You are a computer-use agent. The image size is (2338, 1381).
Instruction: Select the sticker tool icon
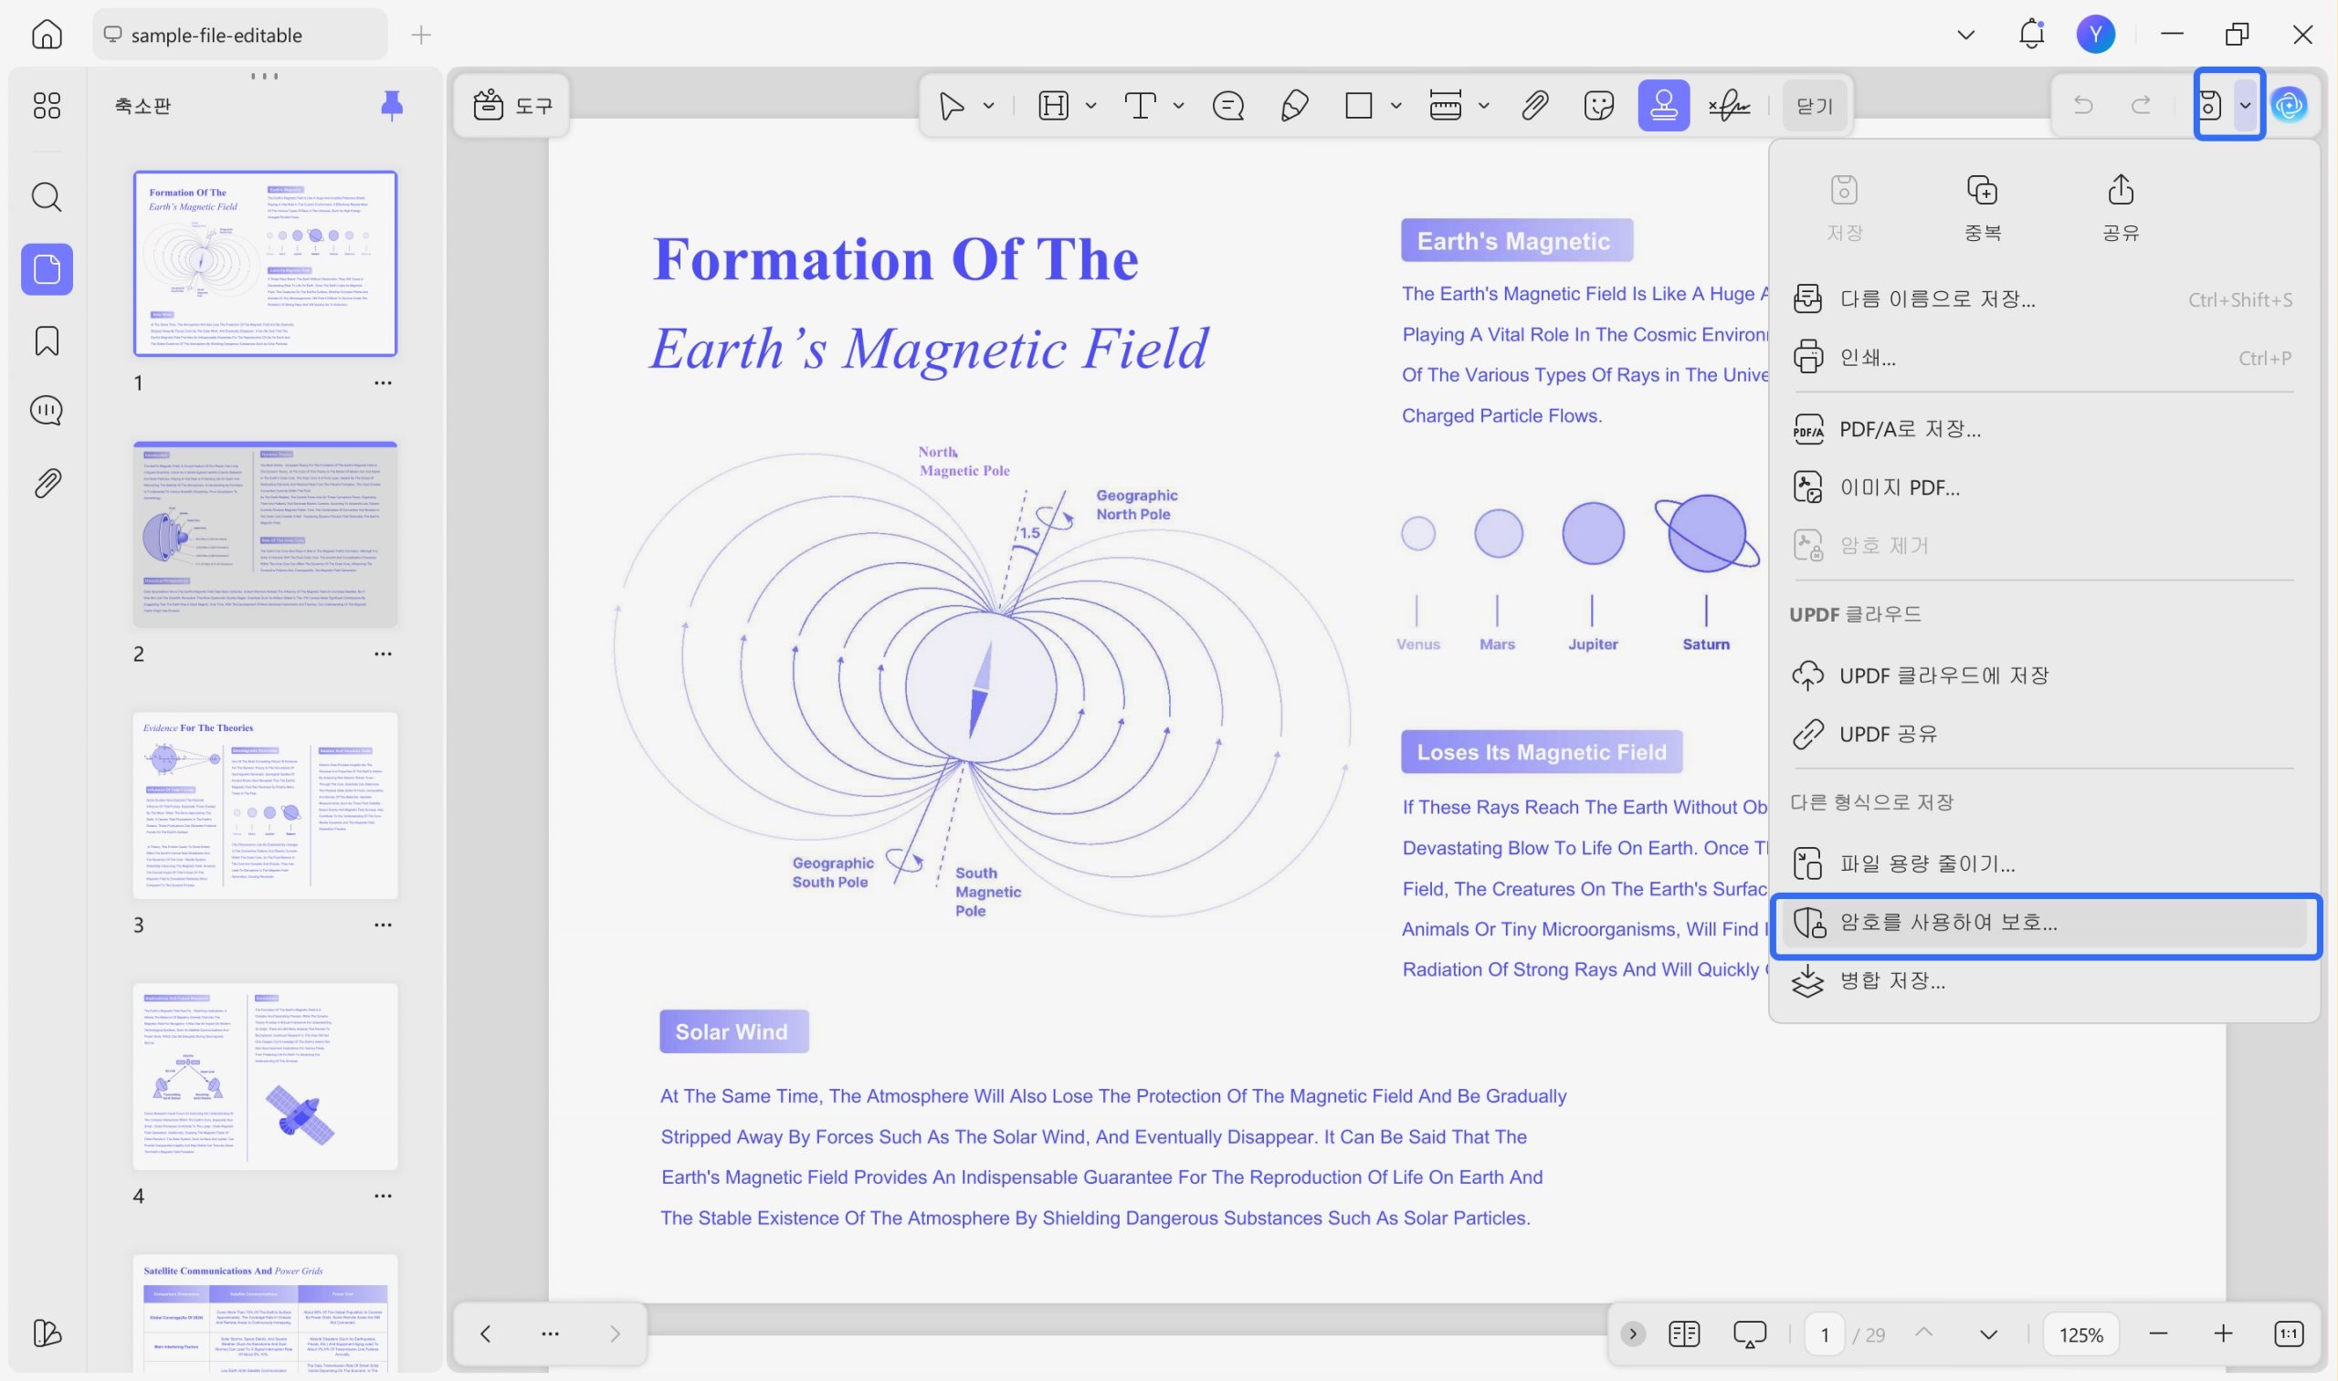(1597, 105)
